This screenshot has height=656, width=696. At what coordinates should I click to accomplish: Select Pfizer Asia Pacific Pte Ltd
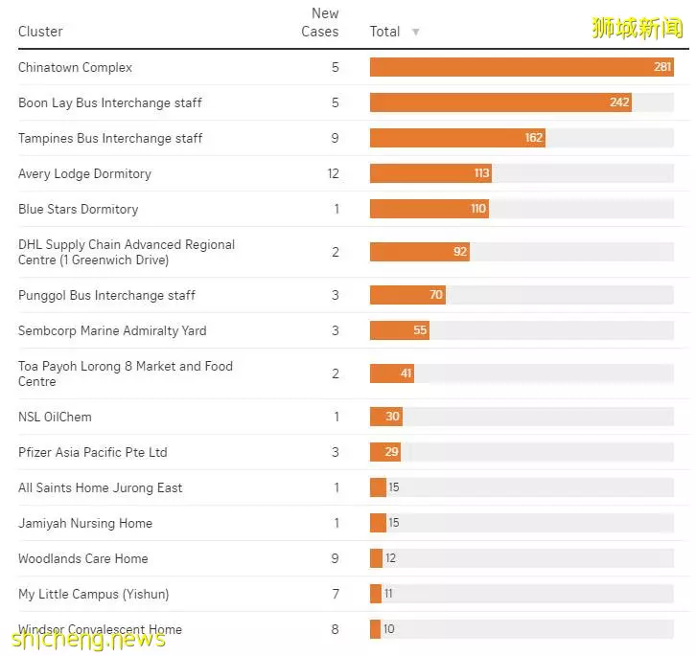click(93, 452)
